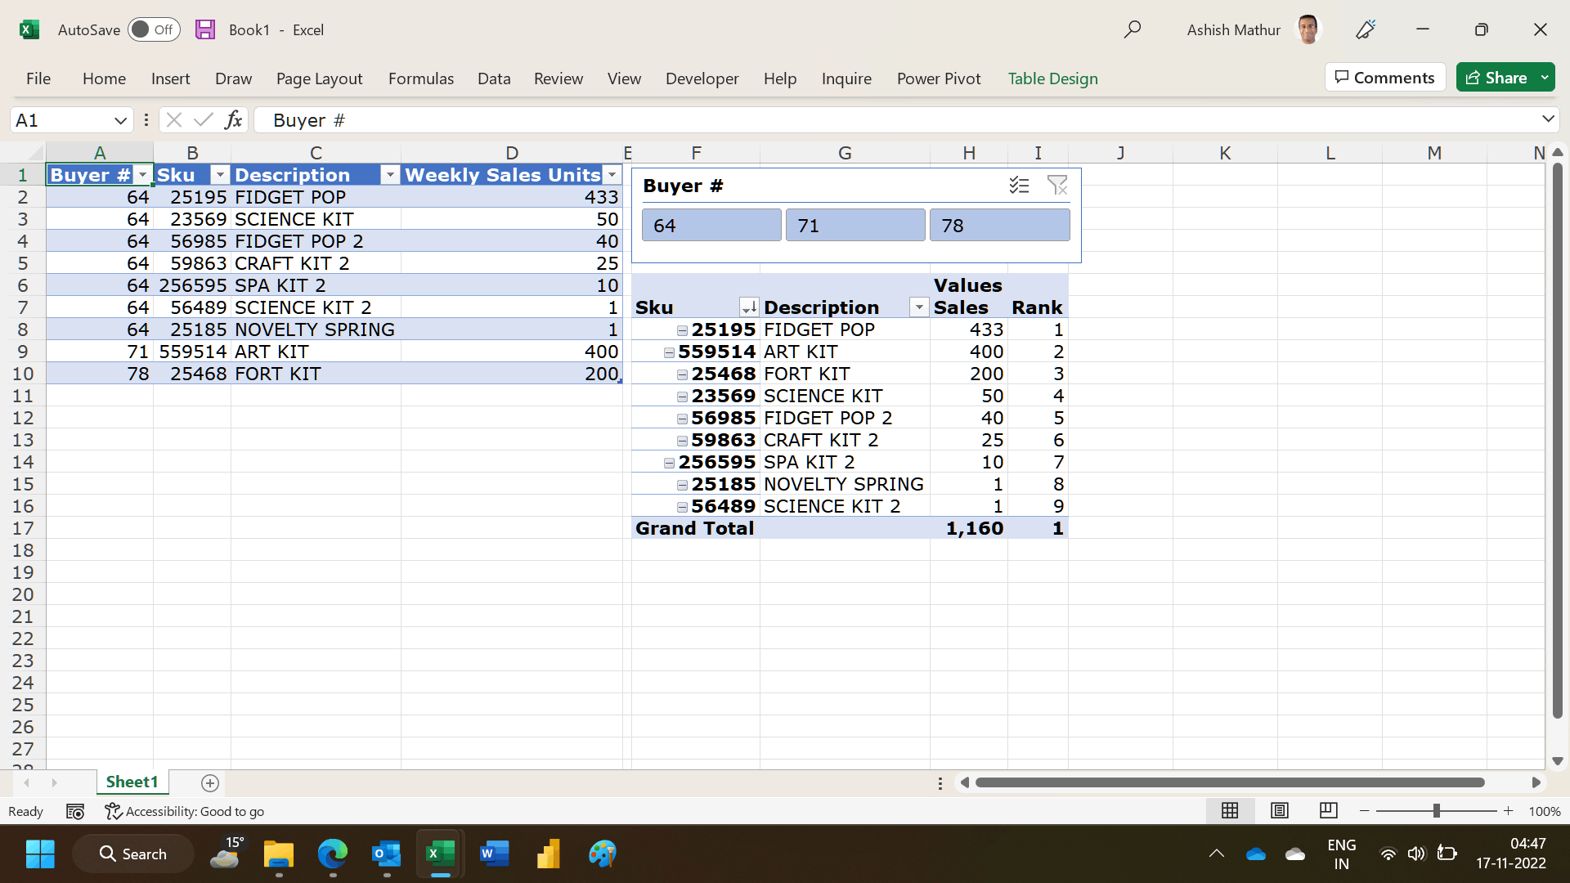Collapse the 559514 pivot row
This screenshot has width=1570, height=883.
pos(669,352)
